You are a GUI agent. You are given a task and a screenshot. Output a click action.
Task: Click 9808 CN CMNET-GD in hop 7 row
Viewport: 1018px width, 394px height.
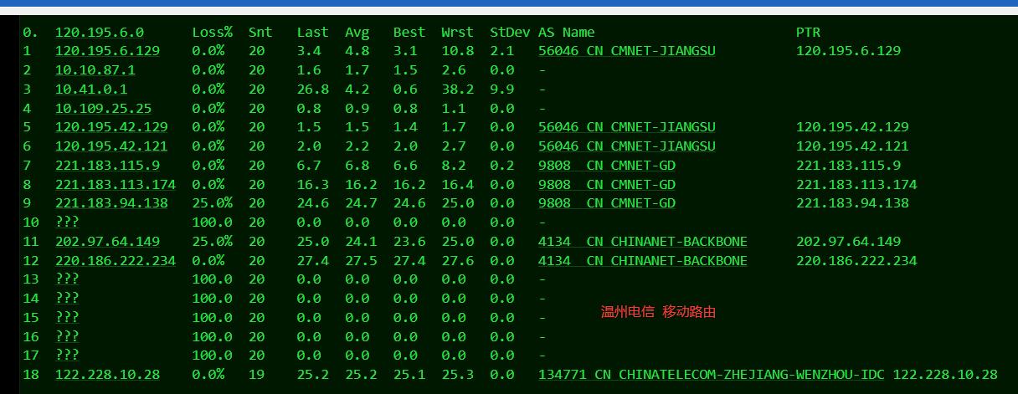click(607, 165)
